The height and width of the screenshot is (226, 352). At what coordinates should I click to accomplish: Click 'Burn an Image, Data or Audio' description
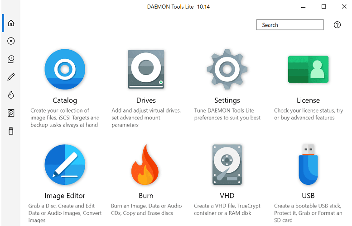point(146,209)
